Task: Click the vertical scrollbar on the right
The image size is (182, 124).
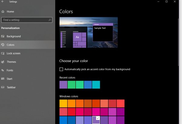Action: 178,42
